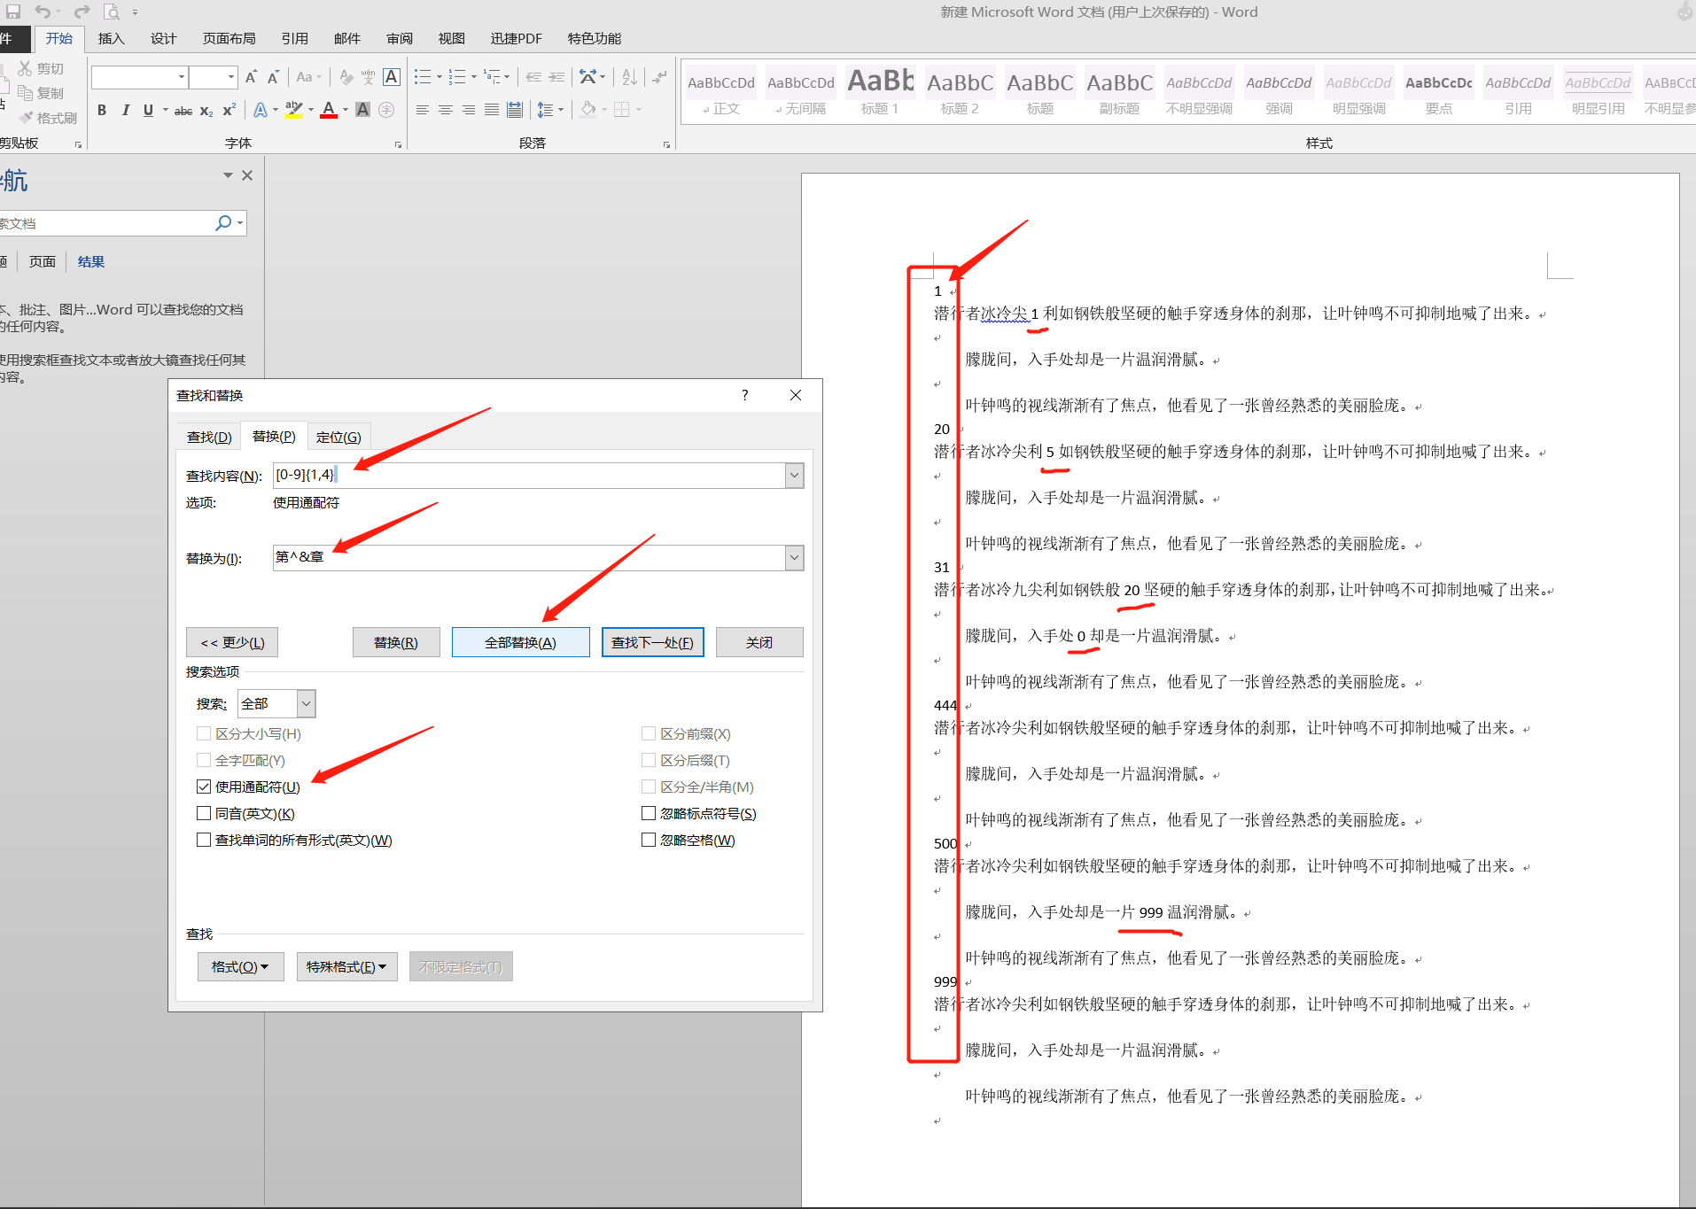Apply bold formatting

tap(102, 110)
